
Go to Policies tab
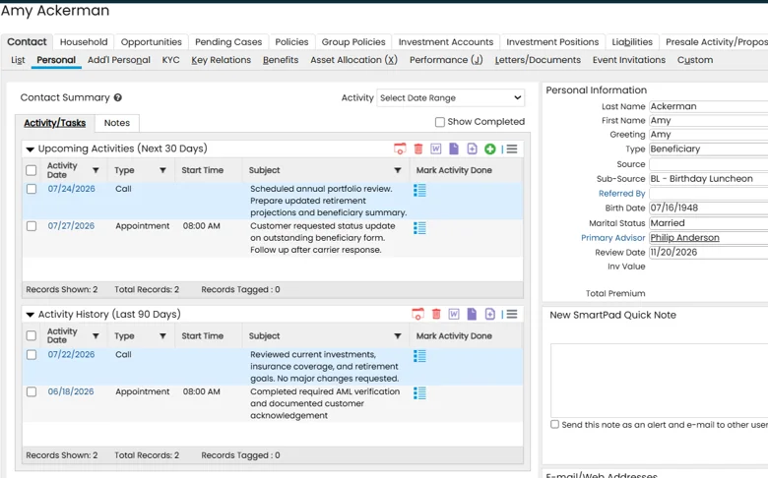pyautogui.click(x=291, y=42)
